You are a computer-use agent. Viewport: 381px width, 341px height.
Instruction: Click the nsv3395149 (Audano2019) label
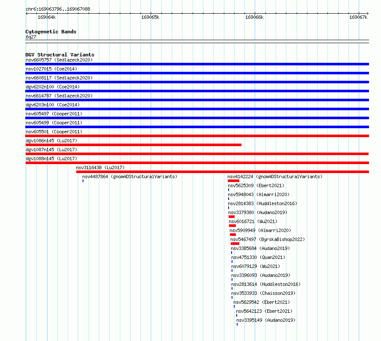coord(266,320)
